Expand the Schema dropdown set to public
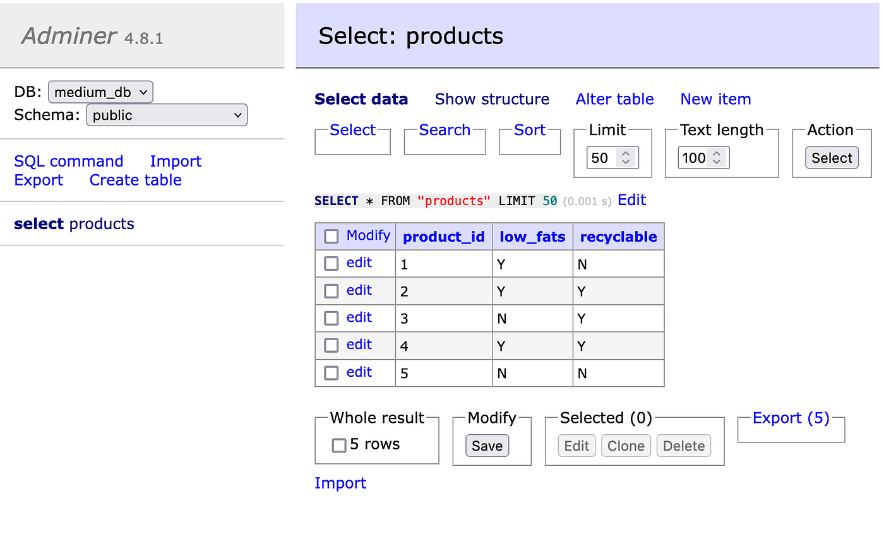Image resolution: width=884 pixels, height=551 pixels. 167,115
